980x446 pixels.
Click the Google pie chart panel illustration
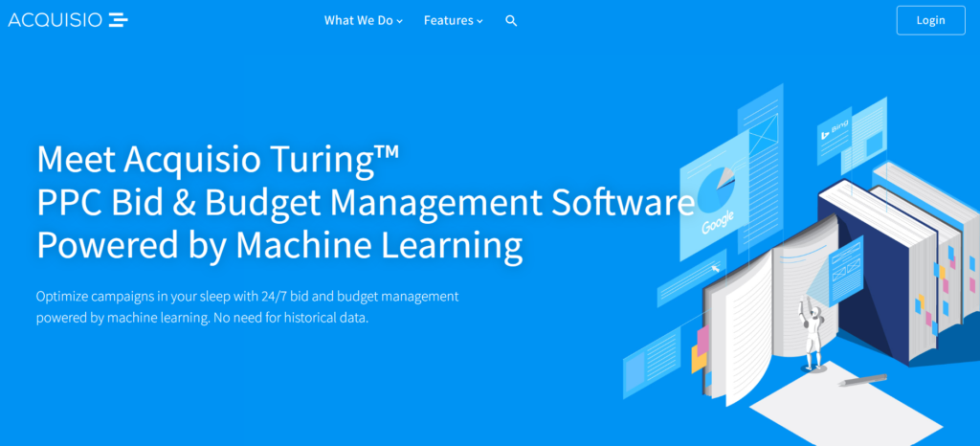pos(714,196)
